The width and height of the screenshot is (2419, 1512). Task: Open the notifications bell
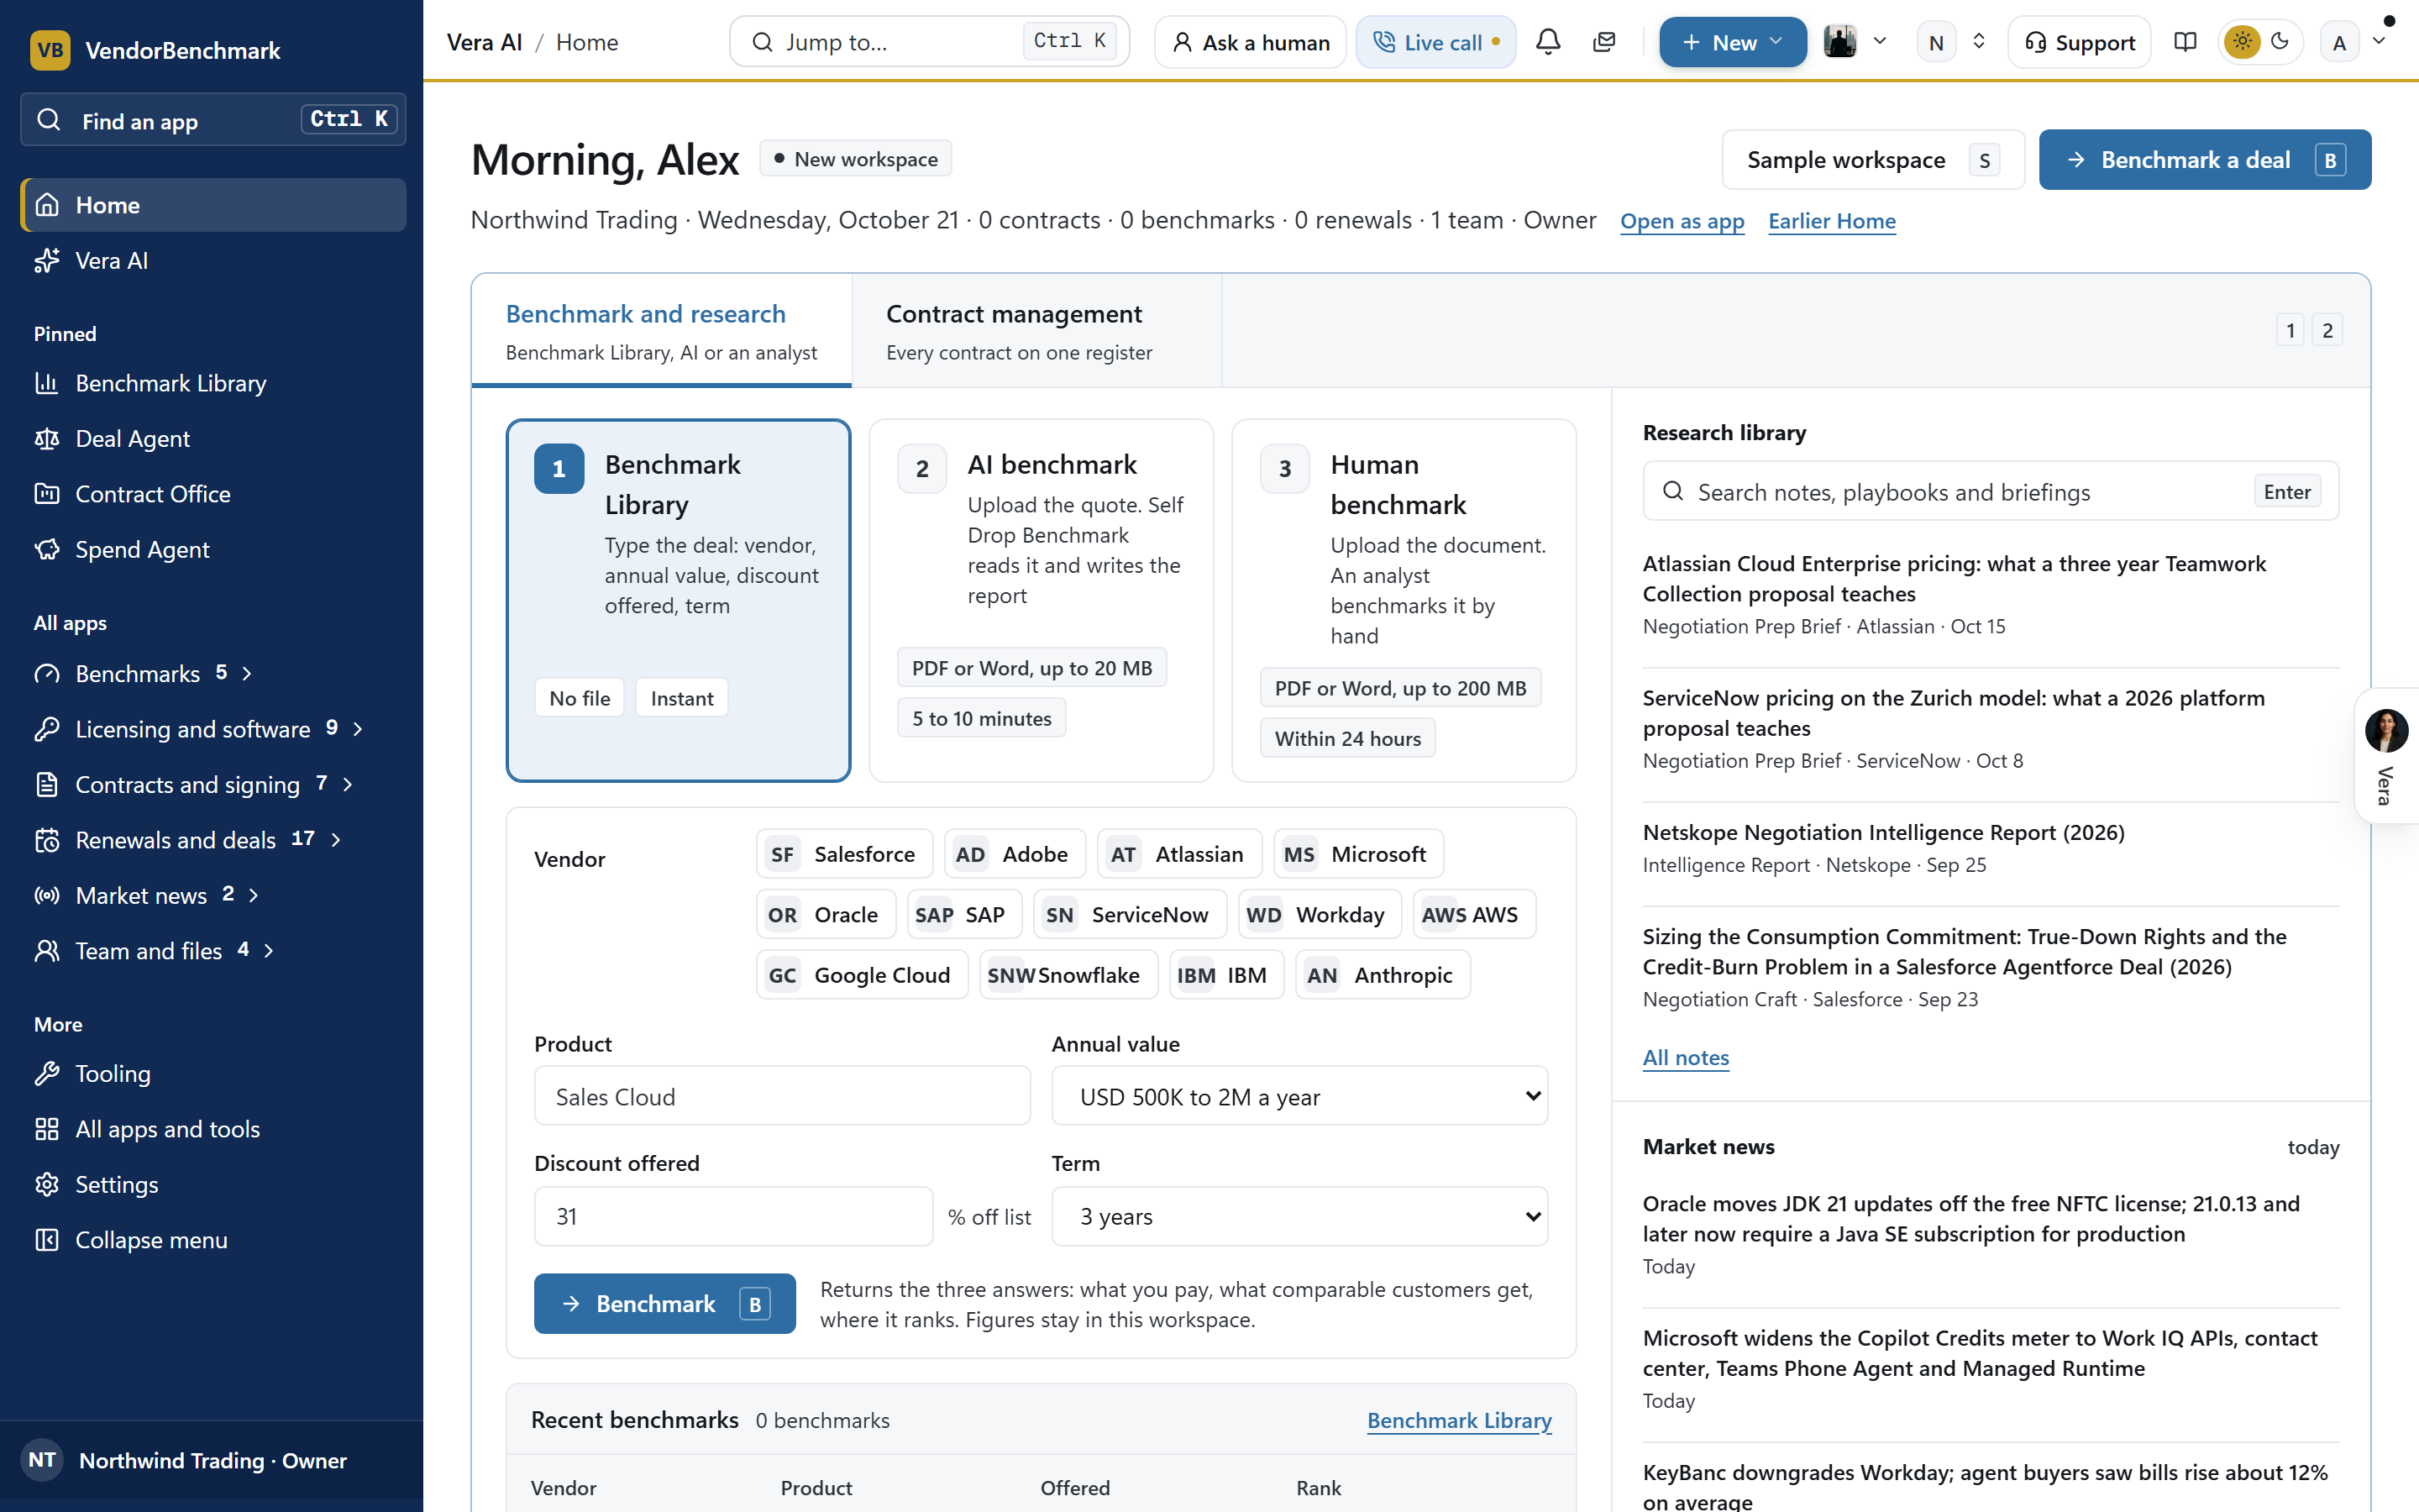[1547, 42]
